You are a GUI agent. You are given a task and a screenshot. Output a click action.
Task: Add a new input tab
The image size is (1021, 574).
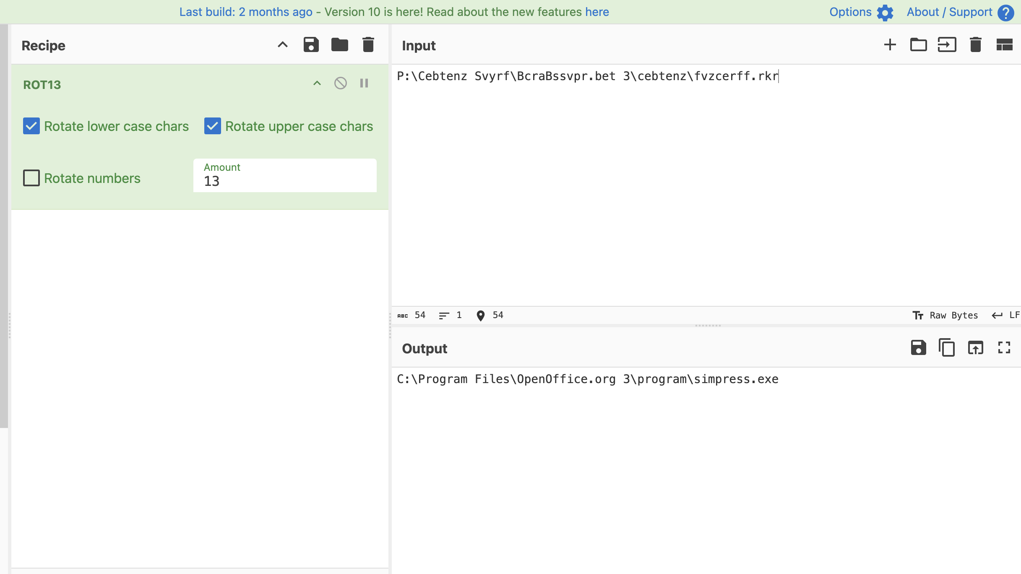pyautogui.click(x=890, y=45)
